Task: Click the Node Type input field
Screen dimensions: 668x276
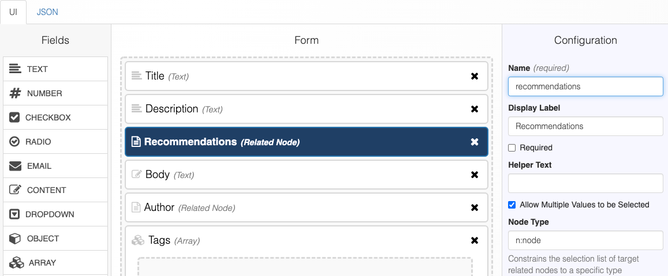Action: pyautogui.click(x=585, y=240)
